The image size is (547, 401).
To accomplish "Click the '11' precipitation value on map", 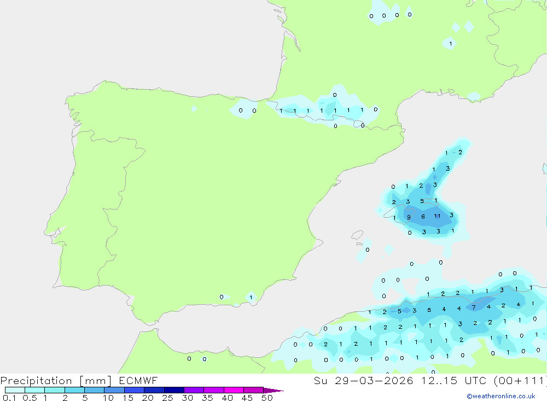I will [437, 216].
